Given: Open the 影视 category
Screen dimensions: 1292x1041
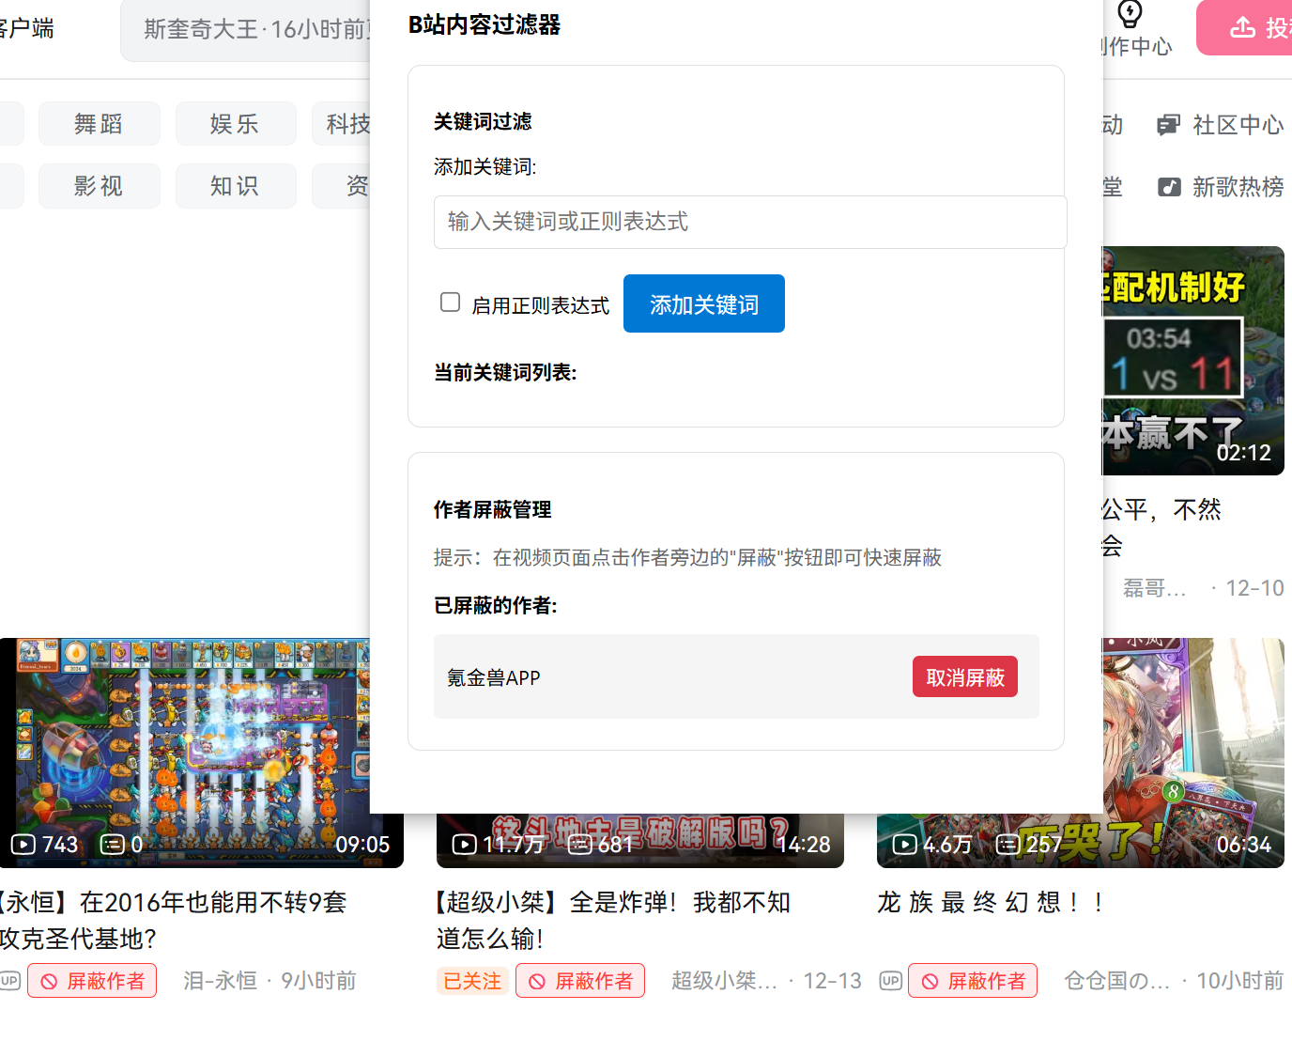Looking at the screenshot, I should tap(99, 186).
